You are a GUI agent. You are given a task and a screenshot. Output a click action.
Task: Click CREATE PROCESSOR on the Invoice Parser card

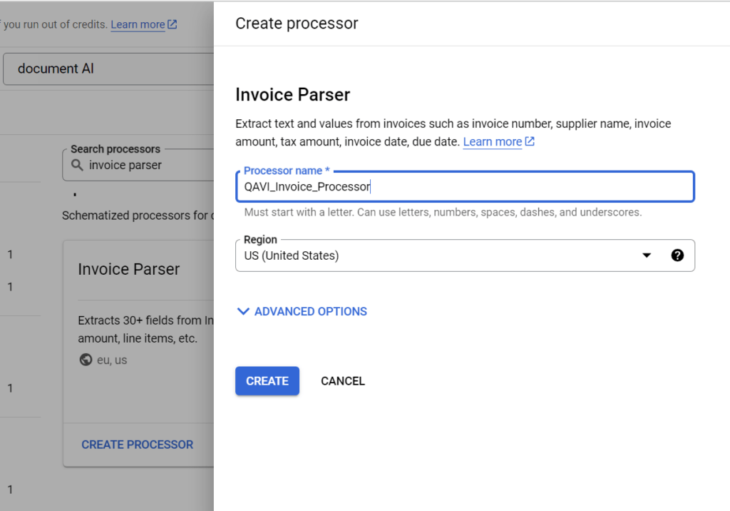click(137, 445)
